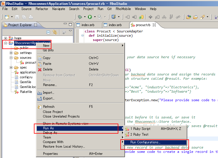The width and height of the screenshot is (218, 158).
Task: Choose Rename... in the context menu
Action: coord(81,85)
